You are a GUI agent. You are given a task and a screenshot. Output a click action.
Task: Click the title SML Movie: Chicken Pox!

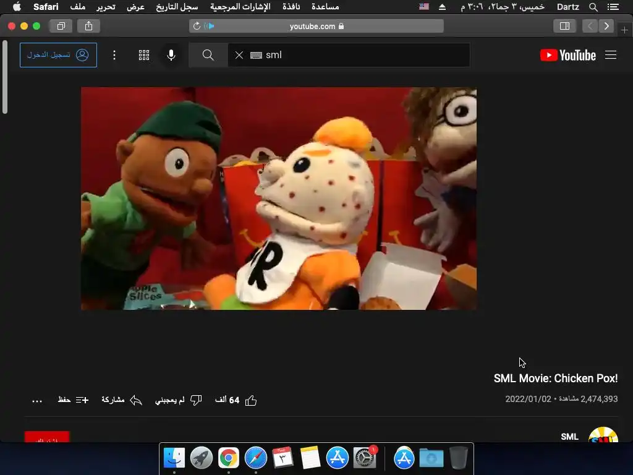tap(556, 378)
